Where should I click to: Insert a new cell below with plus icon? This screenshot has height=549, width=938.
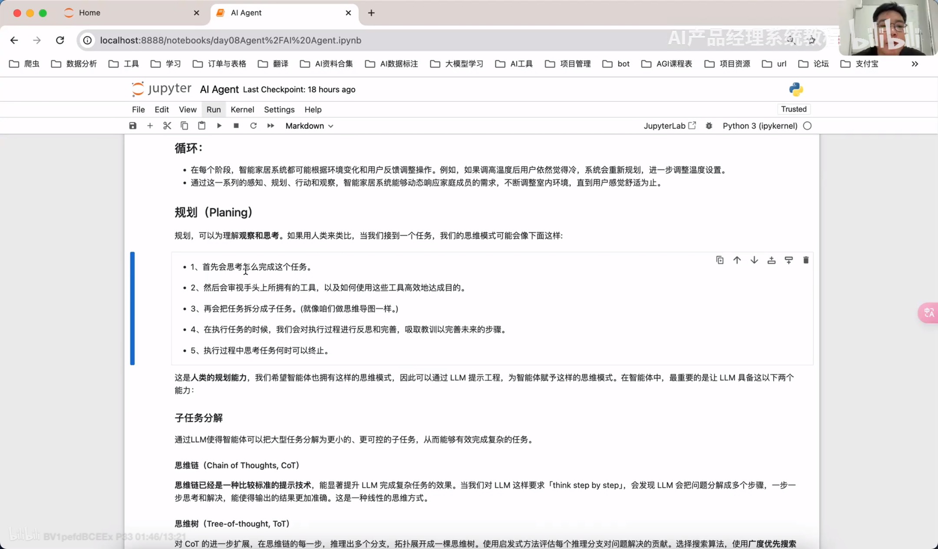click(x=150, y=126)
